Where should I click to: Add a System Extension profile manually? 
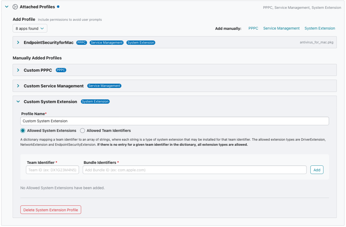pos(320,28)
